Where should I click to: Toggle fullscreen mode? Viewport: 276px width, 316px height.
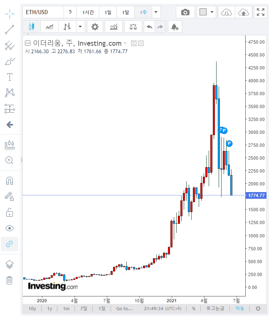261,12
